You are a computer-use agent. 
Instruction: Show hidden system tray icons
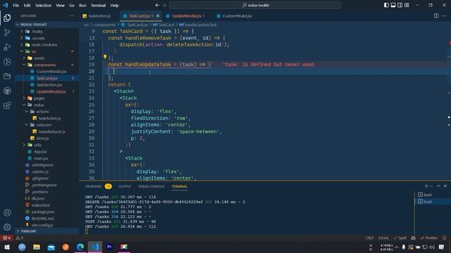click(x=397, y=247)
